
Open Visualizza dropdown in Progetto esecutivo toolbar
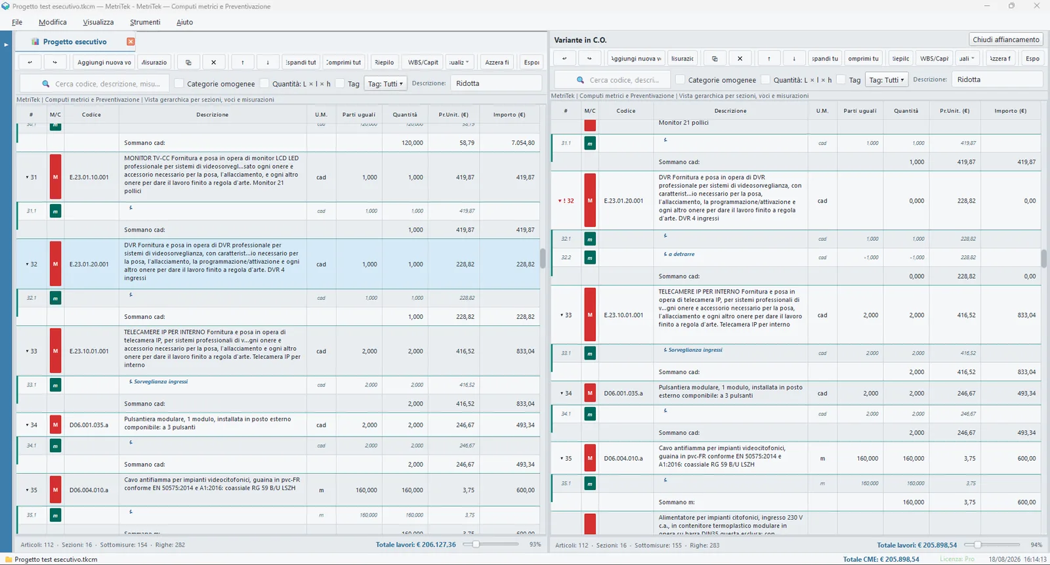459,62
